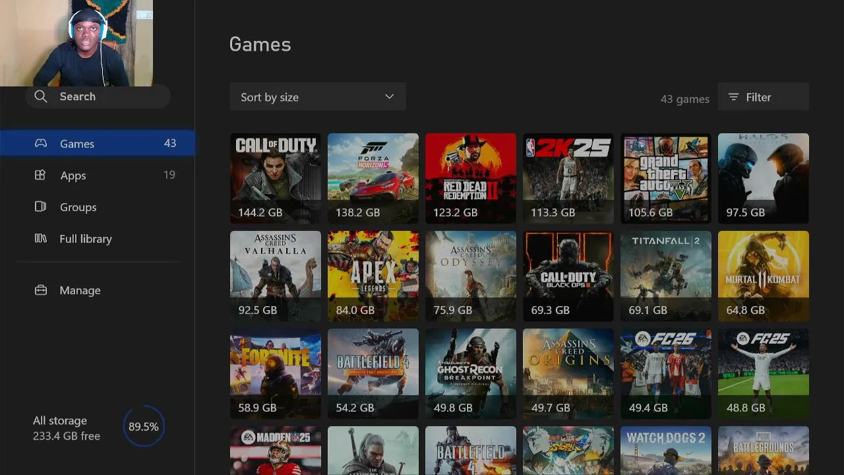This screenshot has width=844, height=475.
Task: Open Manage in the sidebar
Action: click(98, 290)
